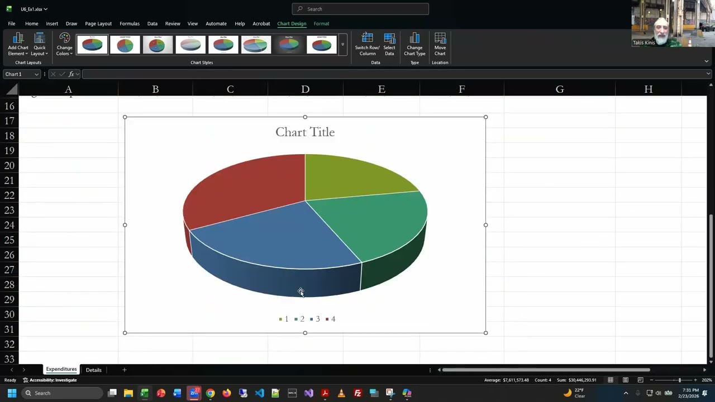
Task: Open the Quick Layout gallery
Action: tap(39, 44)
